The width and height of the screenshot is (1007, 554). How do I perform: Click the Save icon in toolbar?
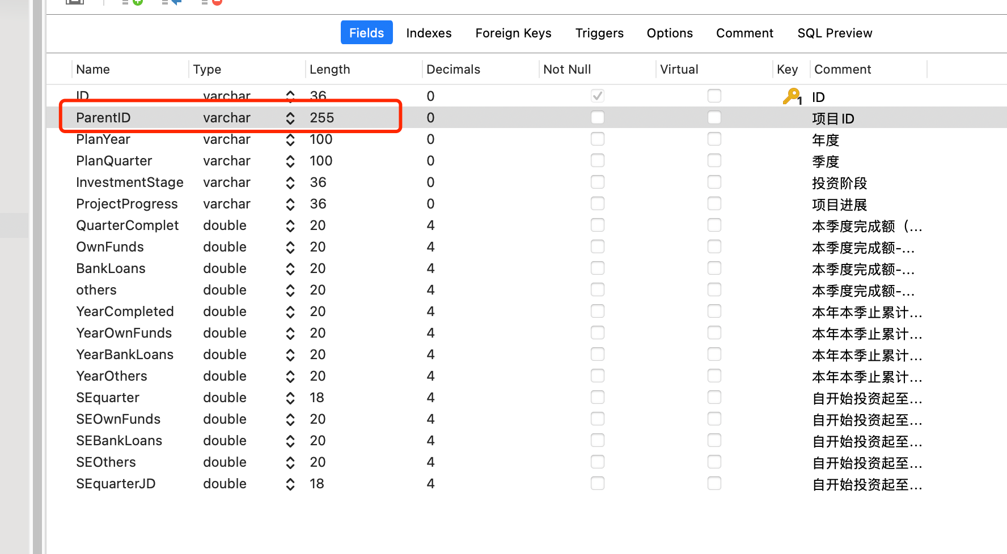click(75, 2)
